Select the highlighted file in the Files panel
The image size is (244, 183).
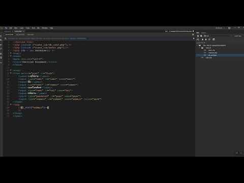(220, 55)
